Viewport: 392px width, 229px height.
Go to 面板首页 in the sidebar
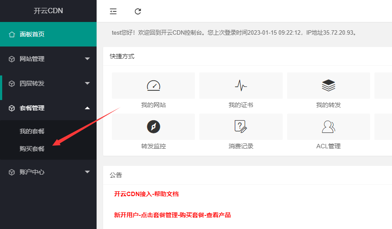tap(48, 34)
